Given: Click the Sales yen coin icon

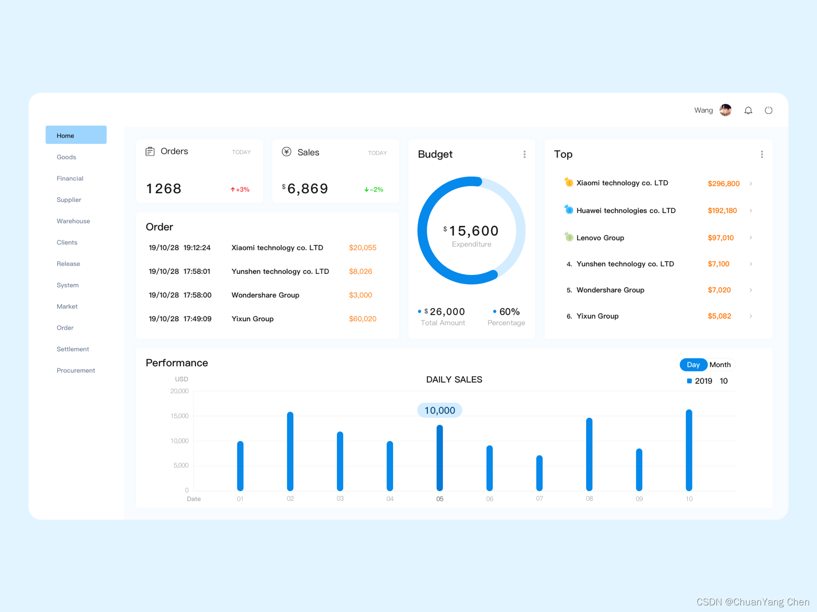Looking at the screenshot, I should pyautogui.click(x=286, y=151).
